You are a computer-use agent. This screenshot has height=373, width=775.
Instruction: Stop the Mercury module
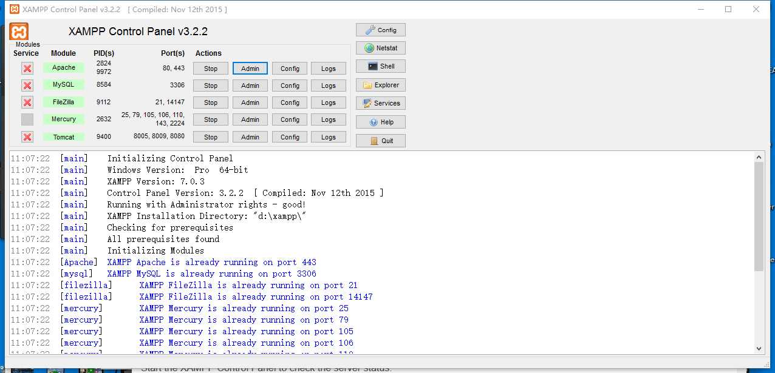pos(211,119)
